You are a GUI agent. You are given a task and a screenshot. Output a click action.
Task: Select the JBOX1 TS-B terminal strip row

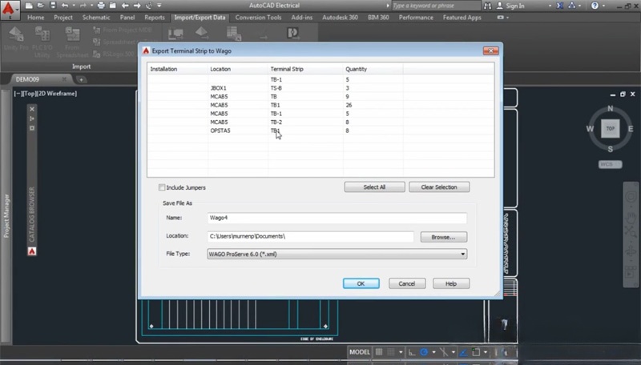[x=320, y=88]
